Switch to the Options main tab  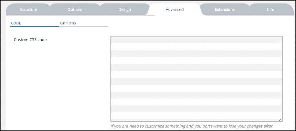click(x=75, y=9)
